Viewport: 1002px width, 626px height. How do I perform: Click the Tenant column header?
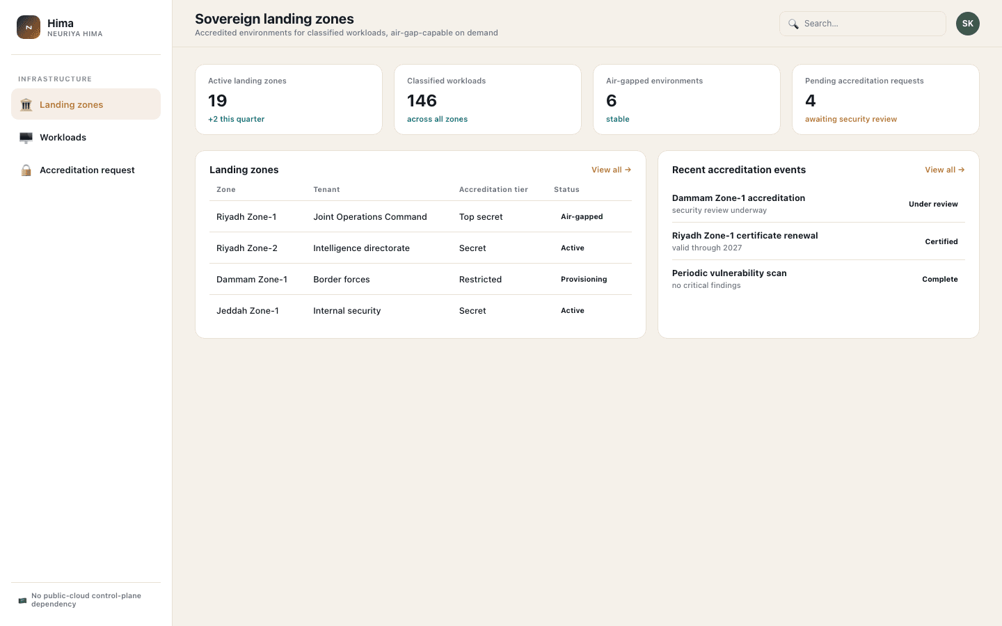[326, 190]
